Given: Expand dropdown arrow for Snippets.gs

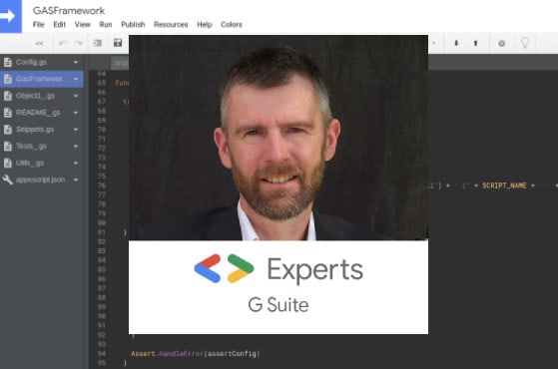Looking at the screenshot, I should 76,130.
